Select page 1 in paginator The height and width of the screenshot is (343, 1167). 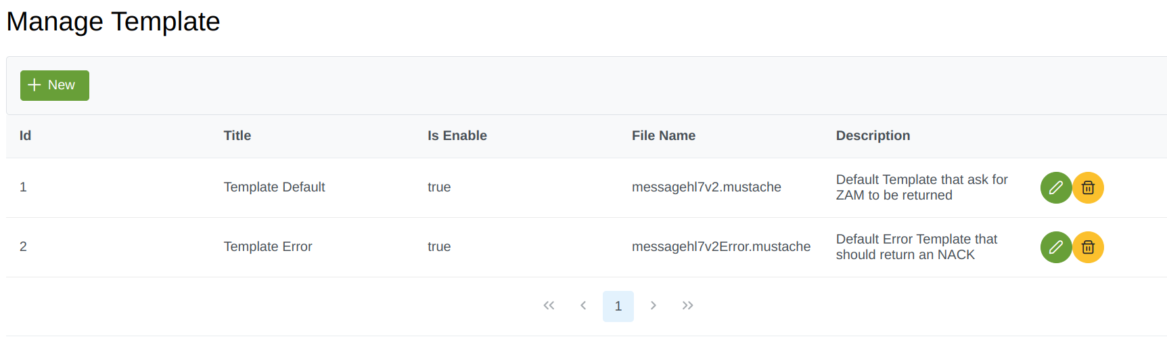coord(618,306)
